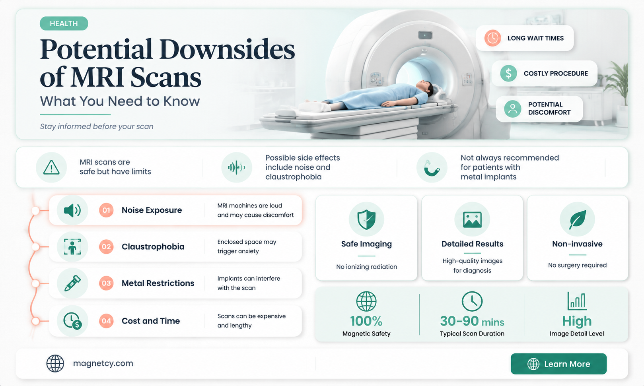Click the leaf icon for Non-invasive

(577, 219)
